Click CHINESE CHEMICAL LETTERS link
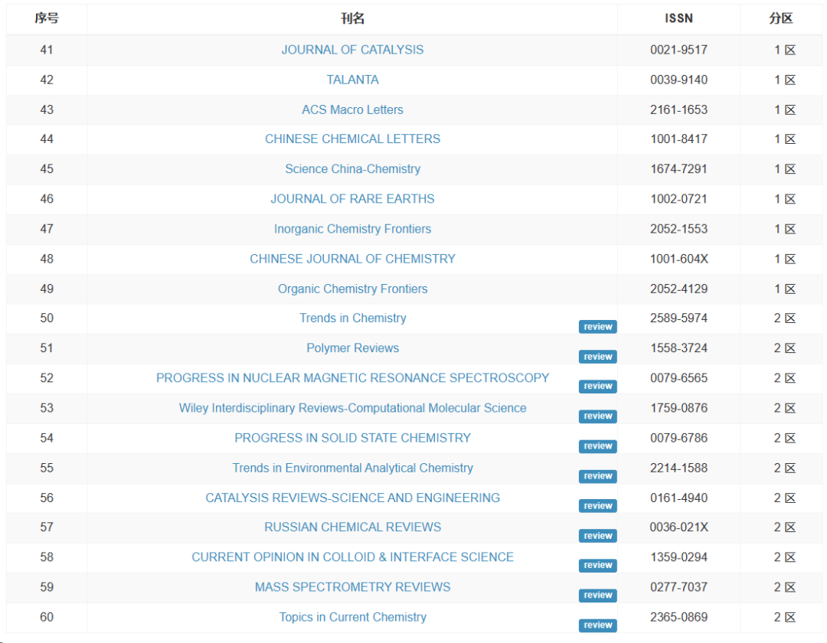827x643 pixels. point(352,139)
